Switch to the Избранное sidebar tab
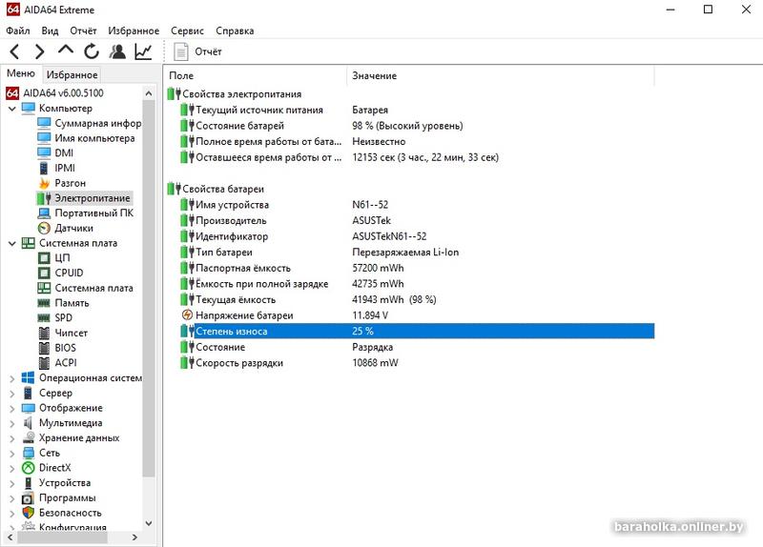The image size is (763, 547). [72, 75]
